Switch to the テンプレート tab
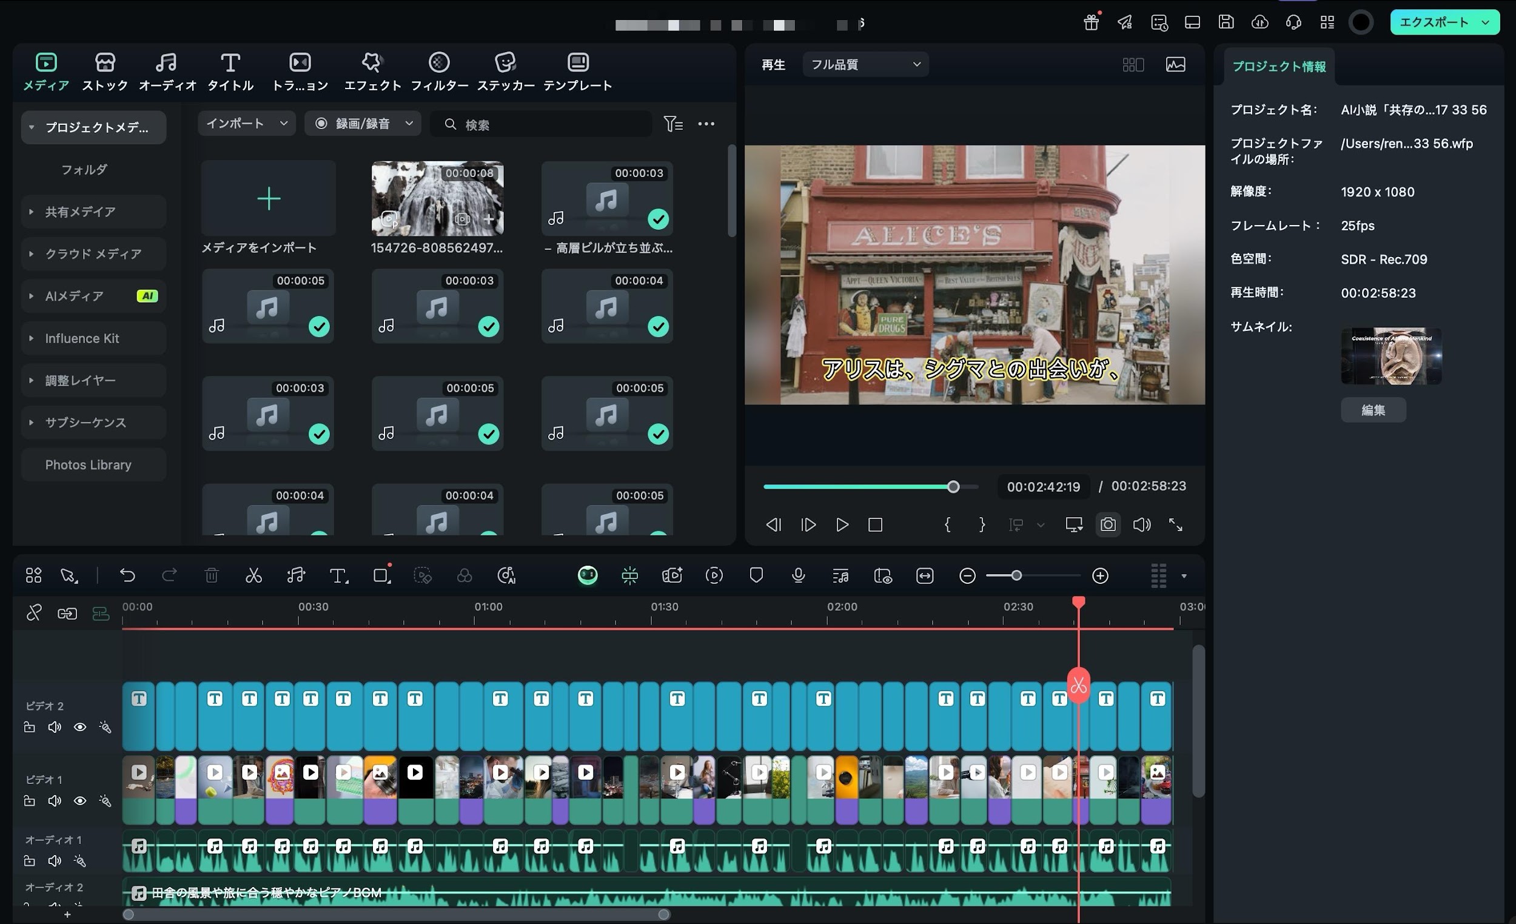This screenshot has height=924, width=1516. tap(578, 72)
